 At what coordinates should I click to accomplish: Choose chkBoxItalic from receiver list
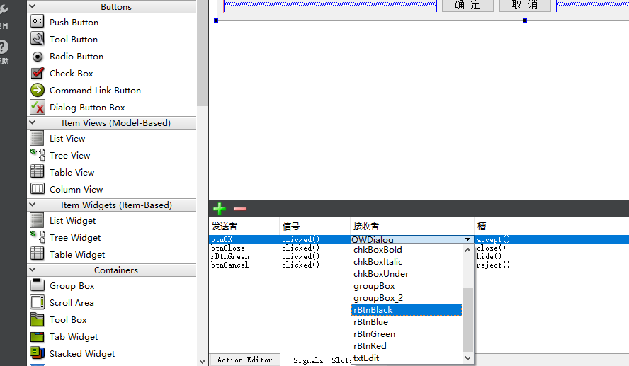407,262
